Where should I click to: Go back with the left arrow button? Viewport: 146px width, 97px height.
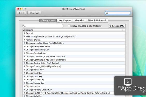(x=19, y=13)
